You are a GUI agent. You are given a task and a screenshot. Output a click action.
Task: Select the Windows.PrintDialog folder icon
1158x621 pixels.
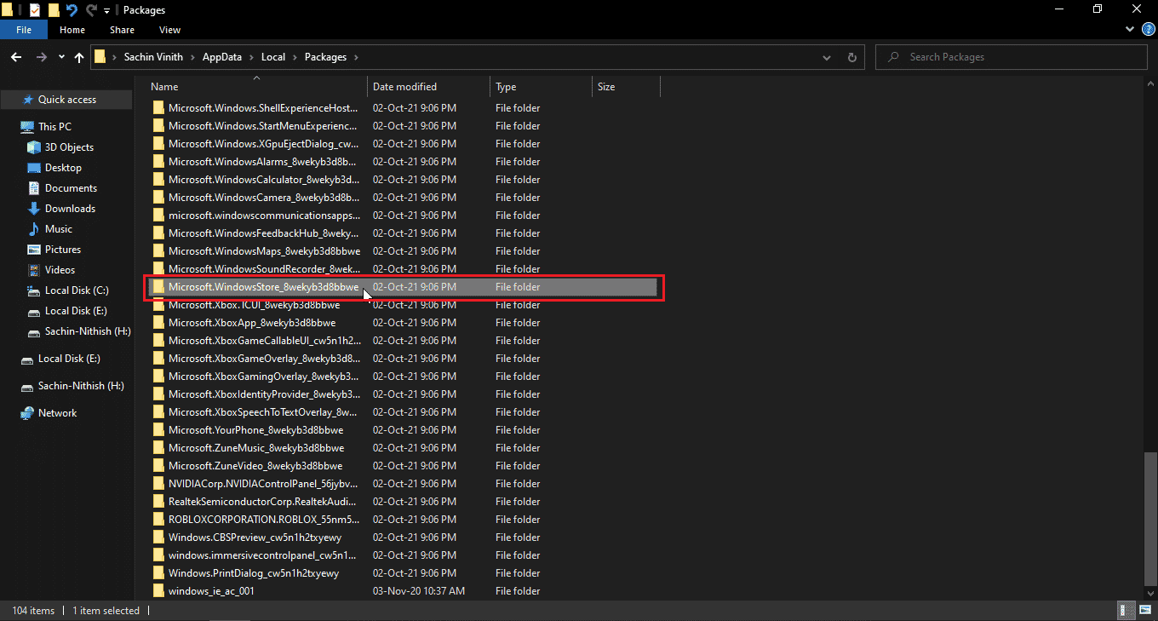click(x=158, y=573)
